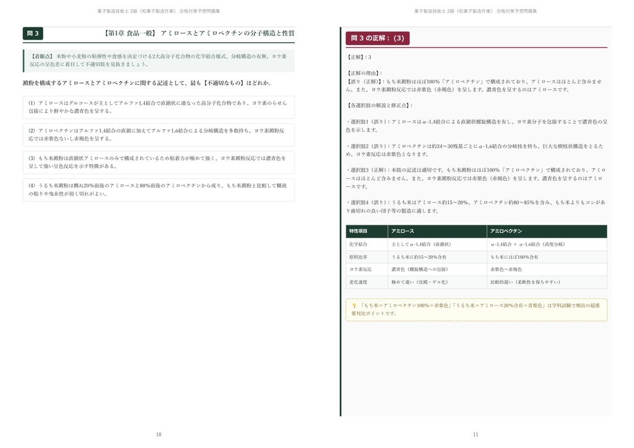Select answer option (3) about もち米澱粉
The height and width of the screenshot is (448, 634).
click(x=158, y=162)
